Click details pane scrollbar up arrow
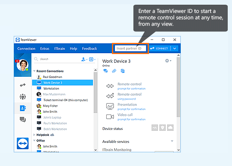The width and height of the screenshot is (232, 166). [179, 55]
